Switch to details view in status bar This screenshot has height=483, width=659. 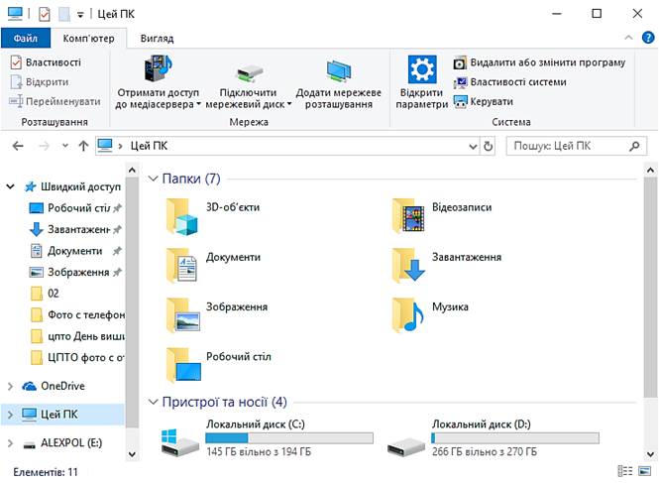tap(624, 471)
